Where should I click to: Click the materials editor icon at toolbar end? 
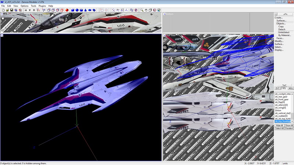159,10
